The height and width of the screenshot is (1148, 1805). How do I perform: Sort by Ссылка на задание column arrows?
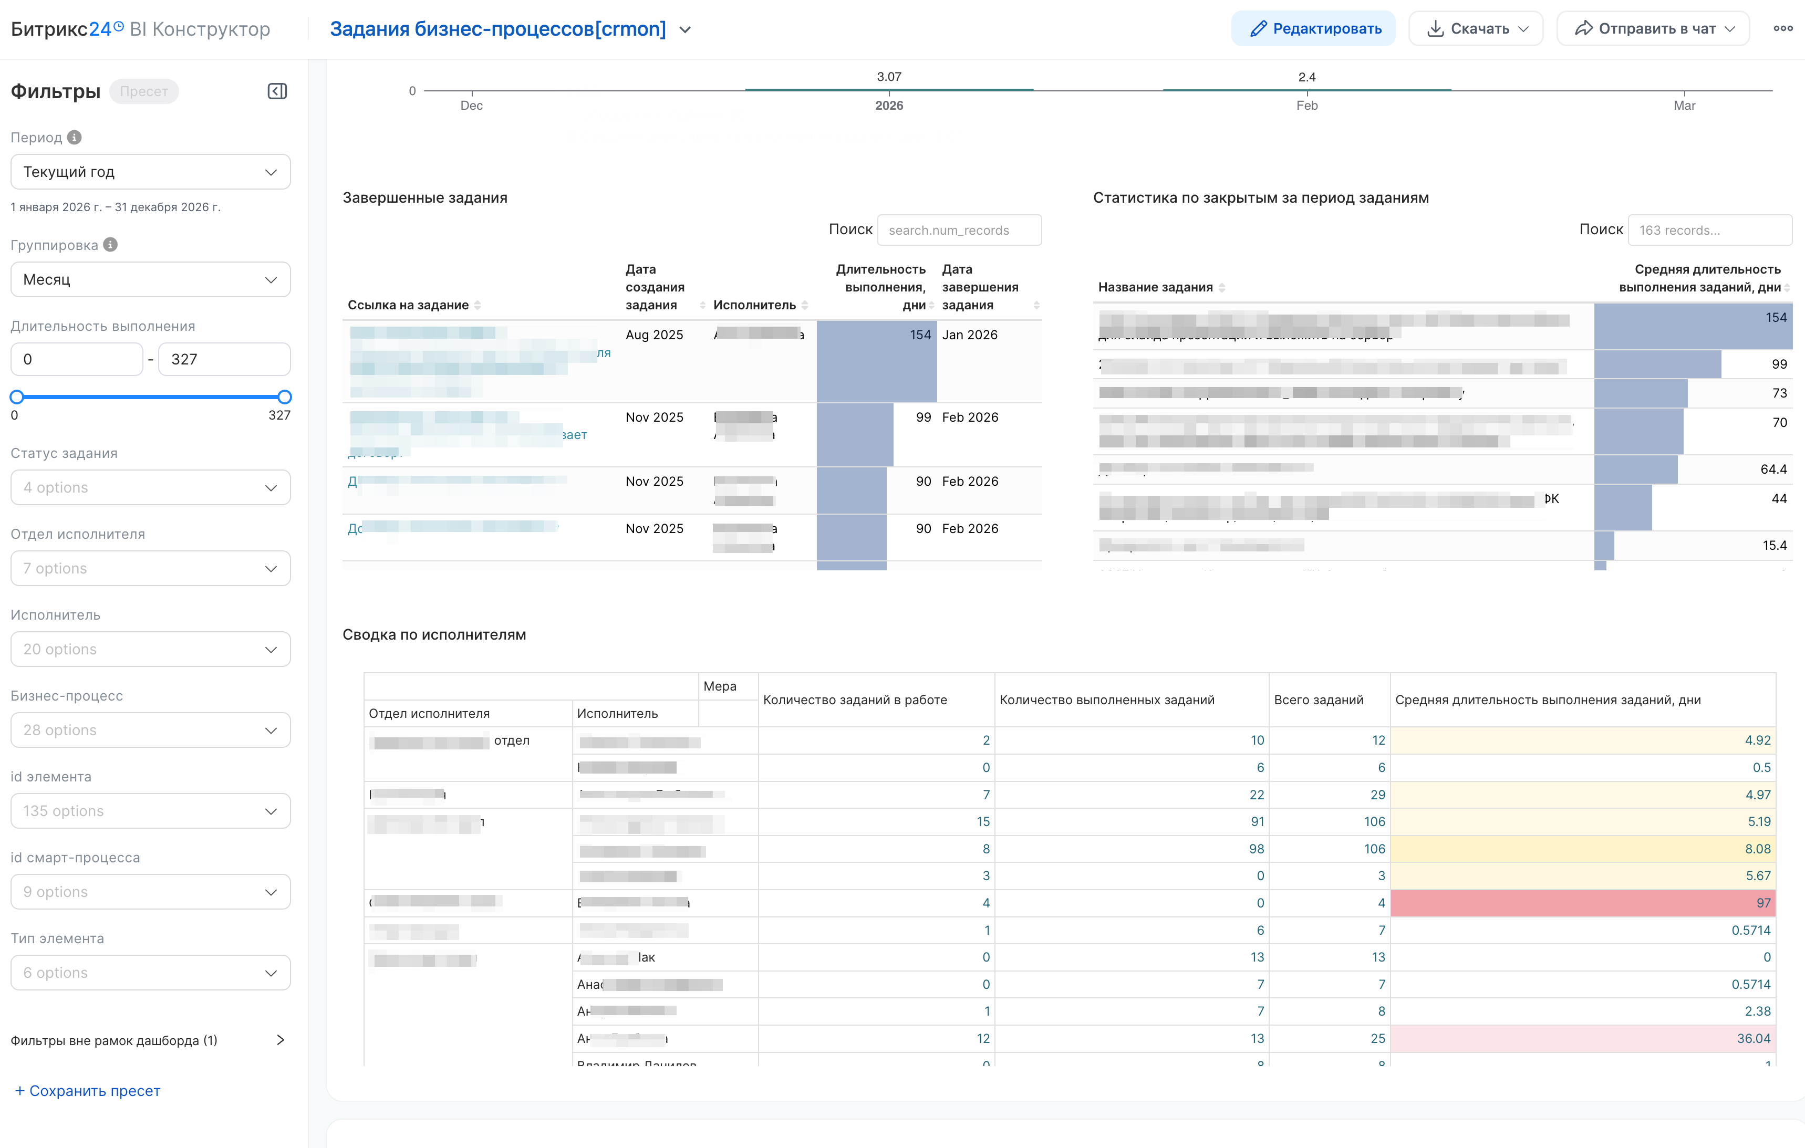[478, 305]
